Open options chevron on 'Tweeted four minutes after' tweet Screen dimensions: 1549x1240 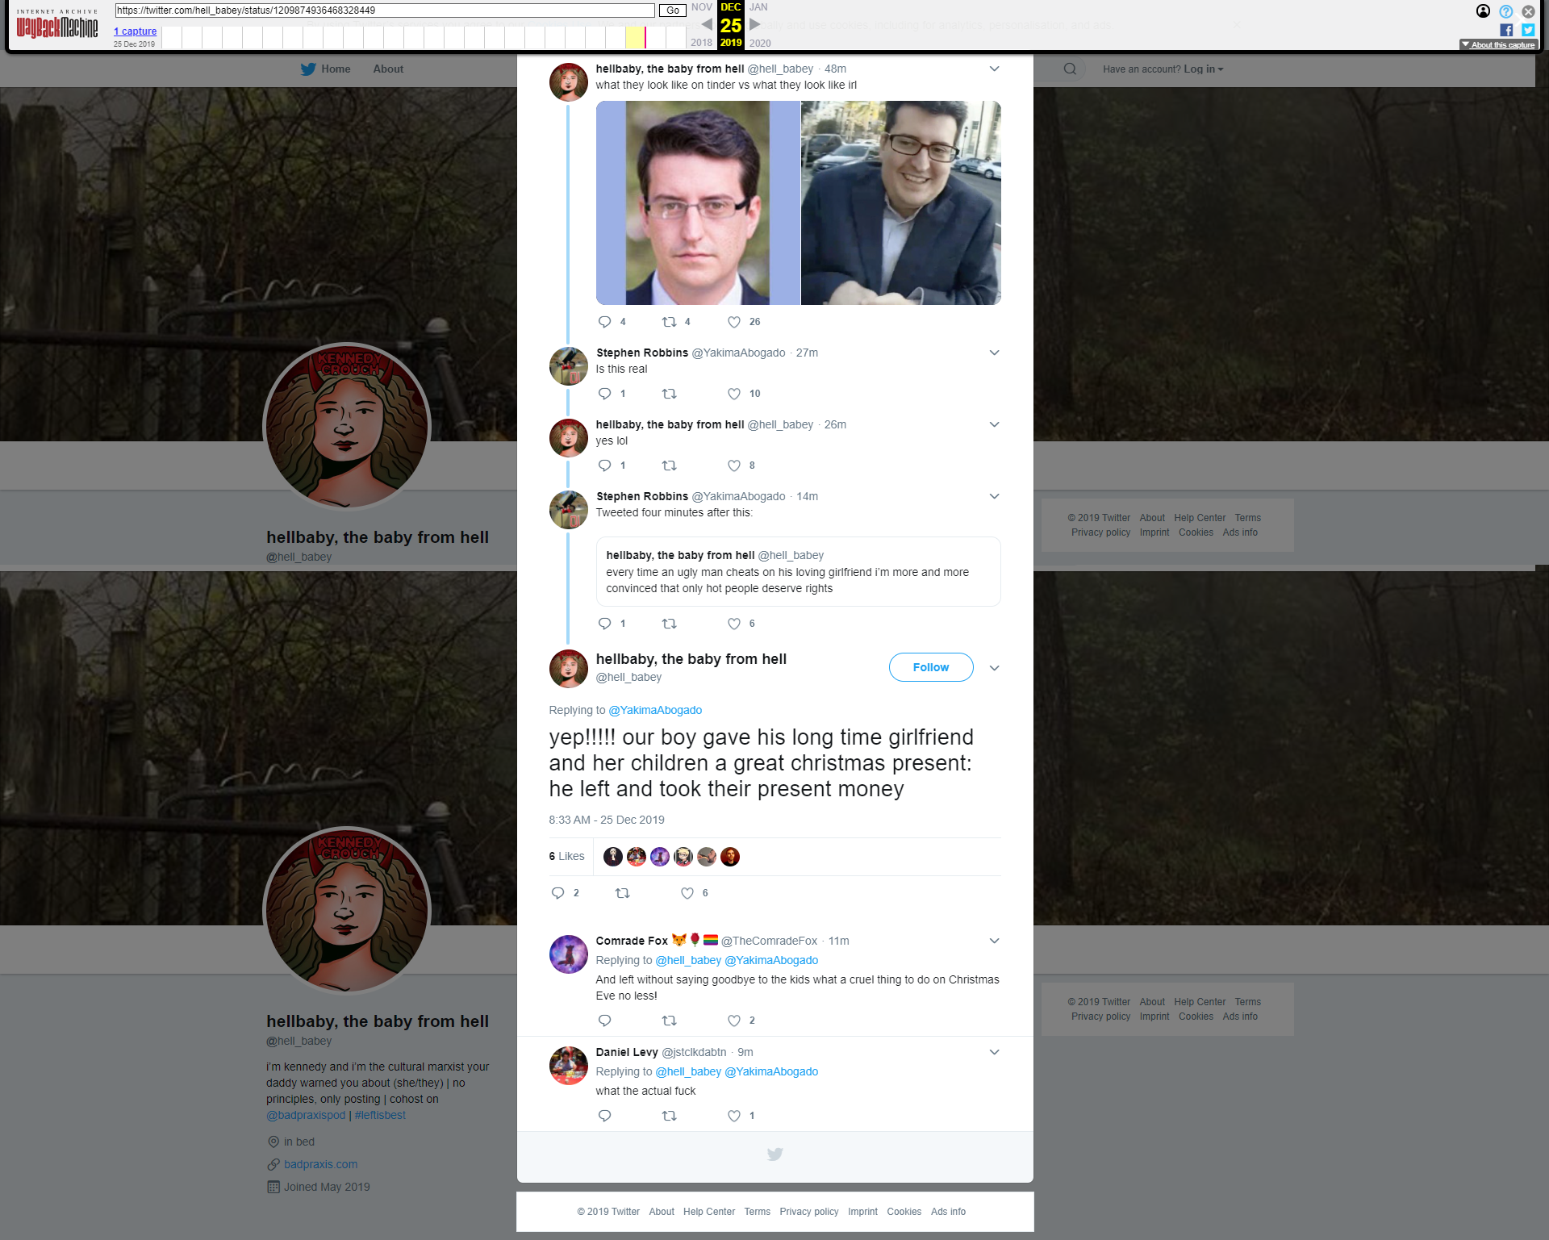click(x=994, y=497)
